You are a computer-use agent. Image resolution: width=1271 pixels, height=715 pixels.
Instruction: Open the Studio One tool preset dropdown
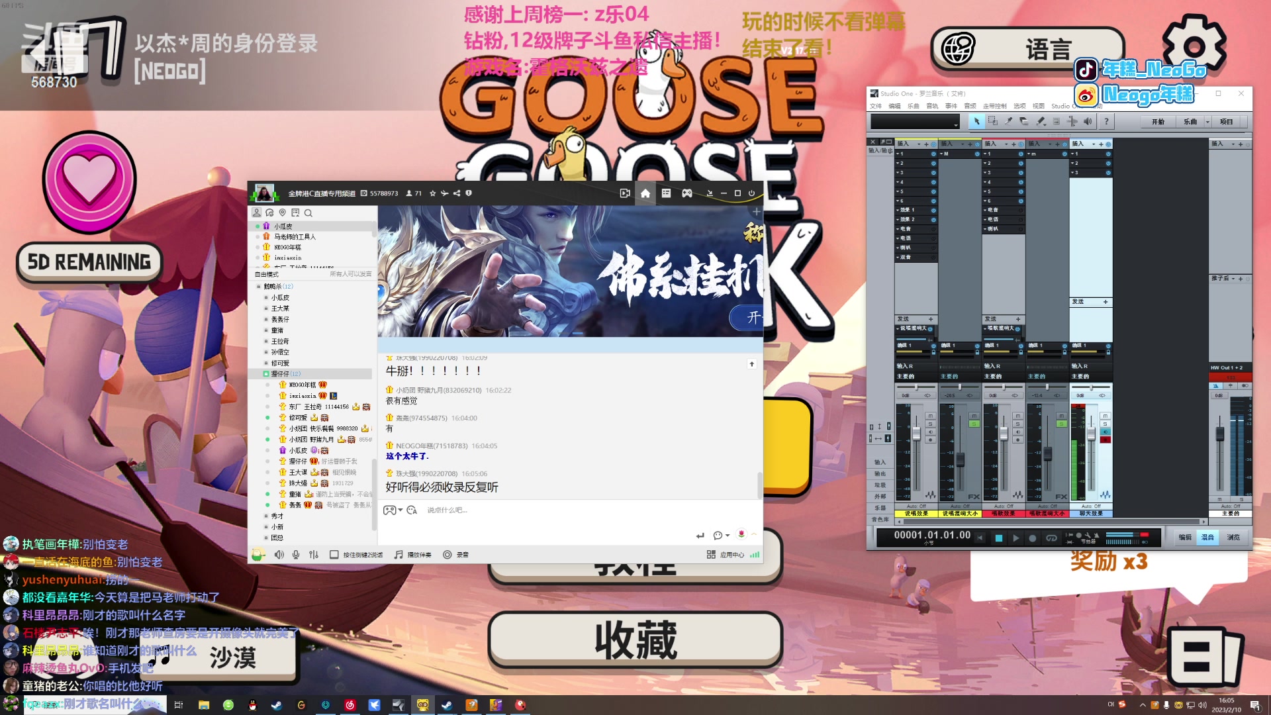pos(956,124)
